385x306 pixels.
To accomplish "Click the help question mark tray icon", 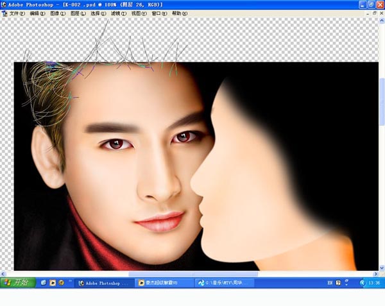I will click(338, 283).
